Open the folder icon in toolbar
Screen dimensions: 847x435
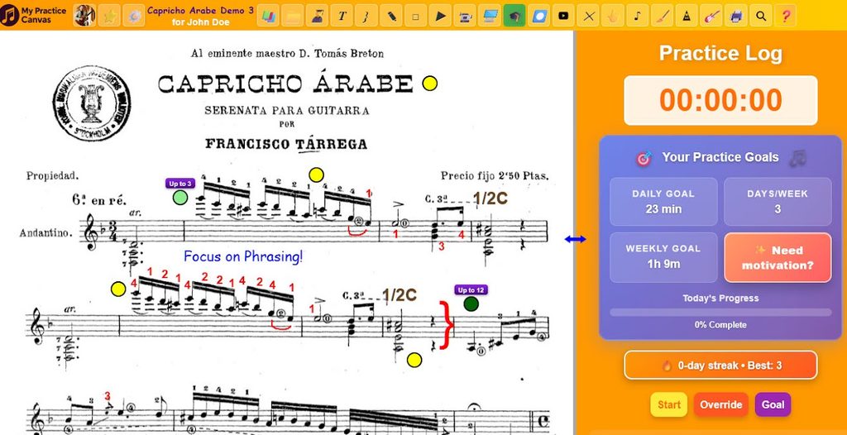293,15
